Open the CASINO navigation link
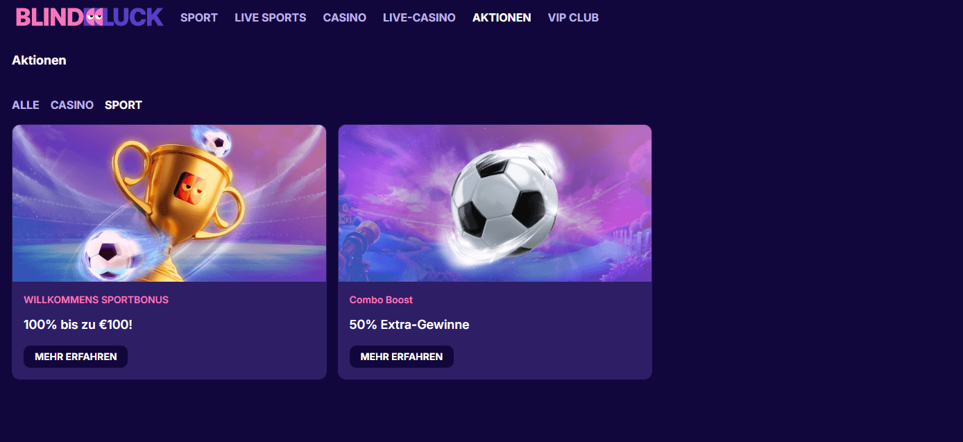Screen dimensions: 963x442 [345, 17]
